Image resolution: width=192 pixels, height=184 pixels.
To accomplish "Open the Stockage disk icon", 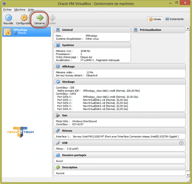I will click(x=58, y=82).
